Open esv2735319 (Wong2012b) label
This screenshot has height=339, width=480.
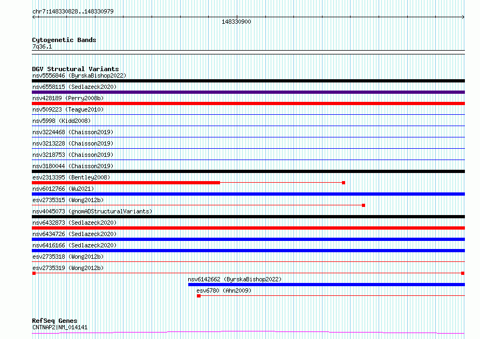tap(68, 268)
